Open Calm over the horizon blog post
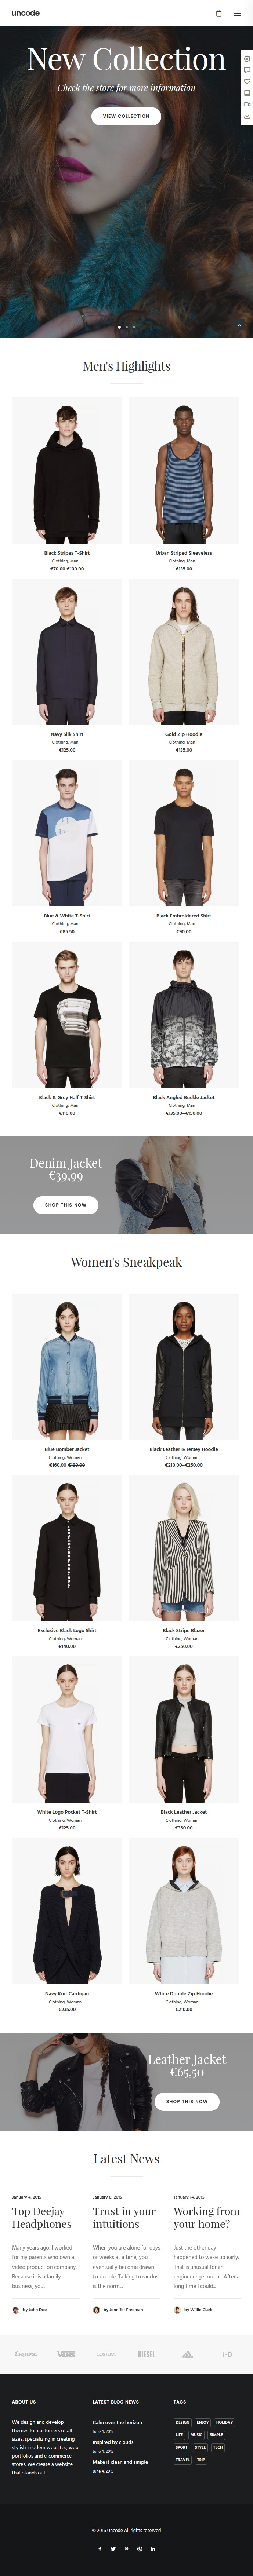Screen dimensions: 253x2576 coord(117,2422)
